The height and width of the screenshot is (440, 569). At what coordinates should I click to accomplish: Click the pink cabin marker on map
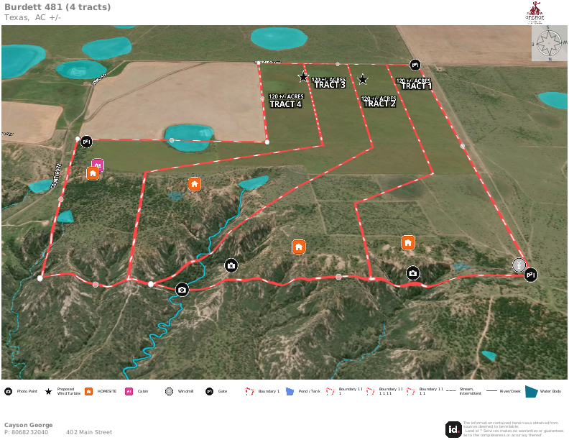click(x=98, y=165)
